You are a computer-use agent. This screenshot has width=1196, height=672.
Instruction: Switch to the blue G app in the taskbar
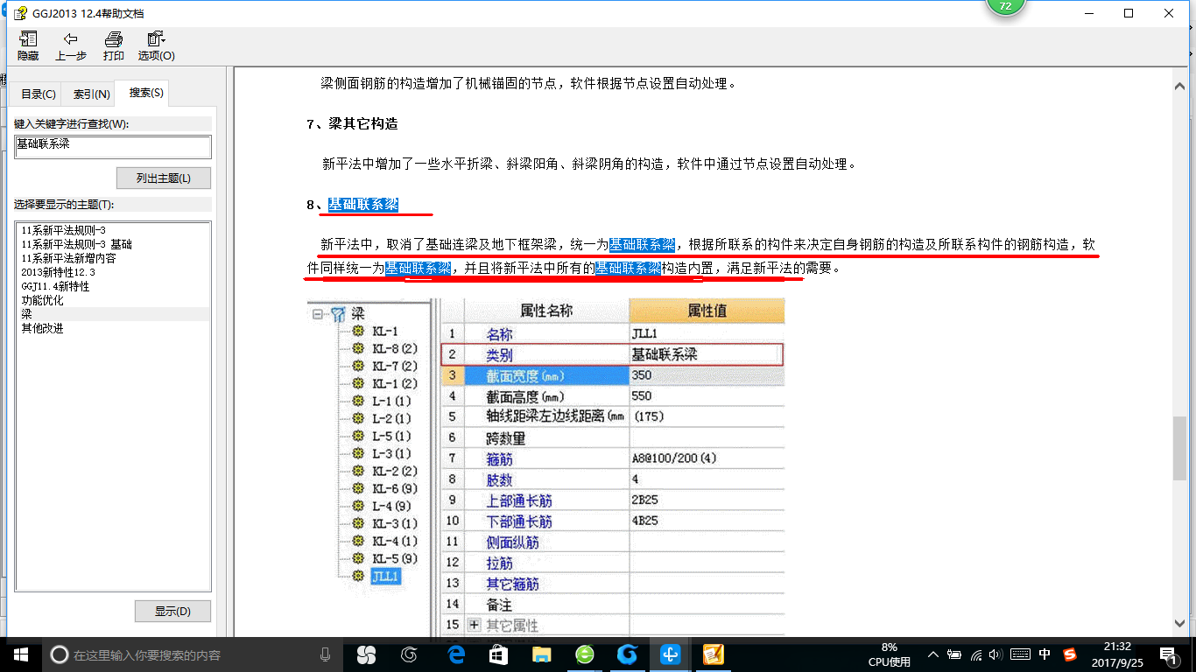click(x=627, y=654)
